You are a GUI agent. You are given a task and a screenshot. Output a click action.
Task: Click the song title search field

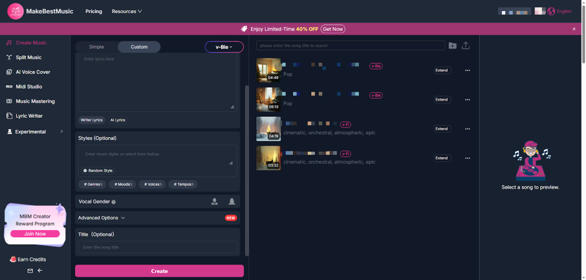click(x=350, y=46)
